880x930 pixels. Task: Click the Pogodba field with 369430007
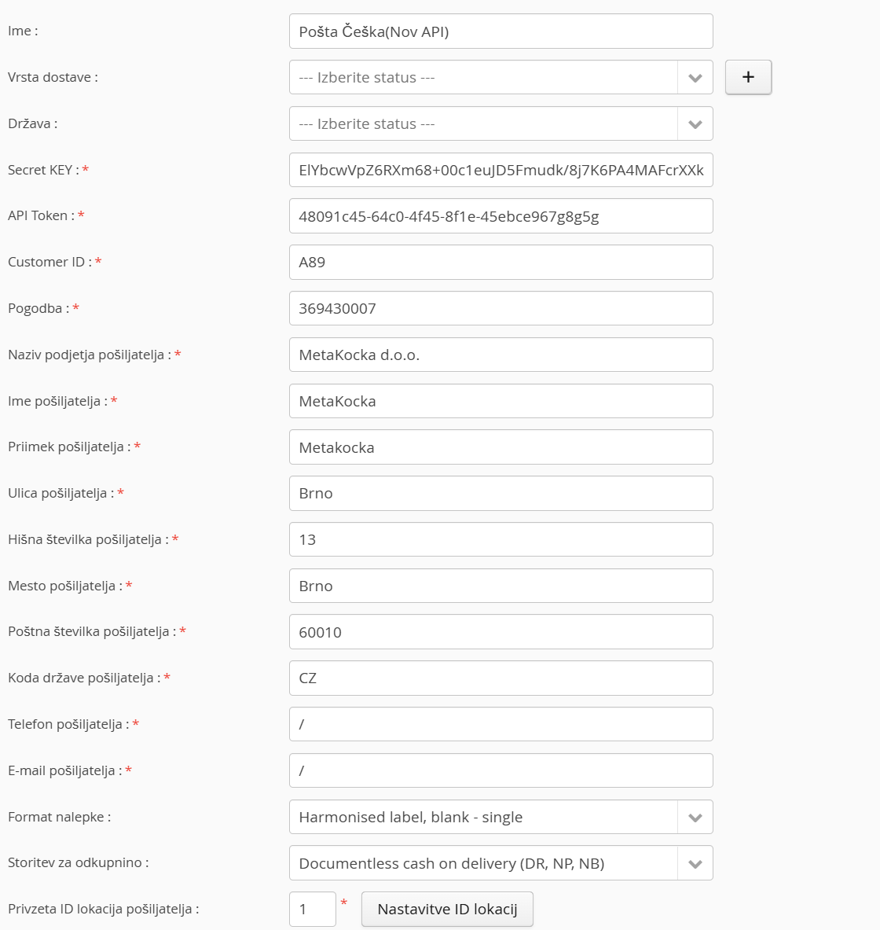coord(501,308)
